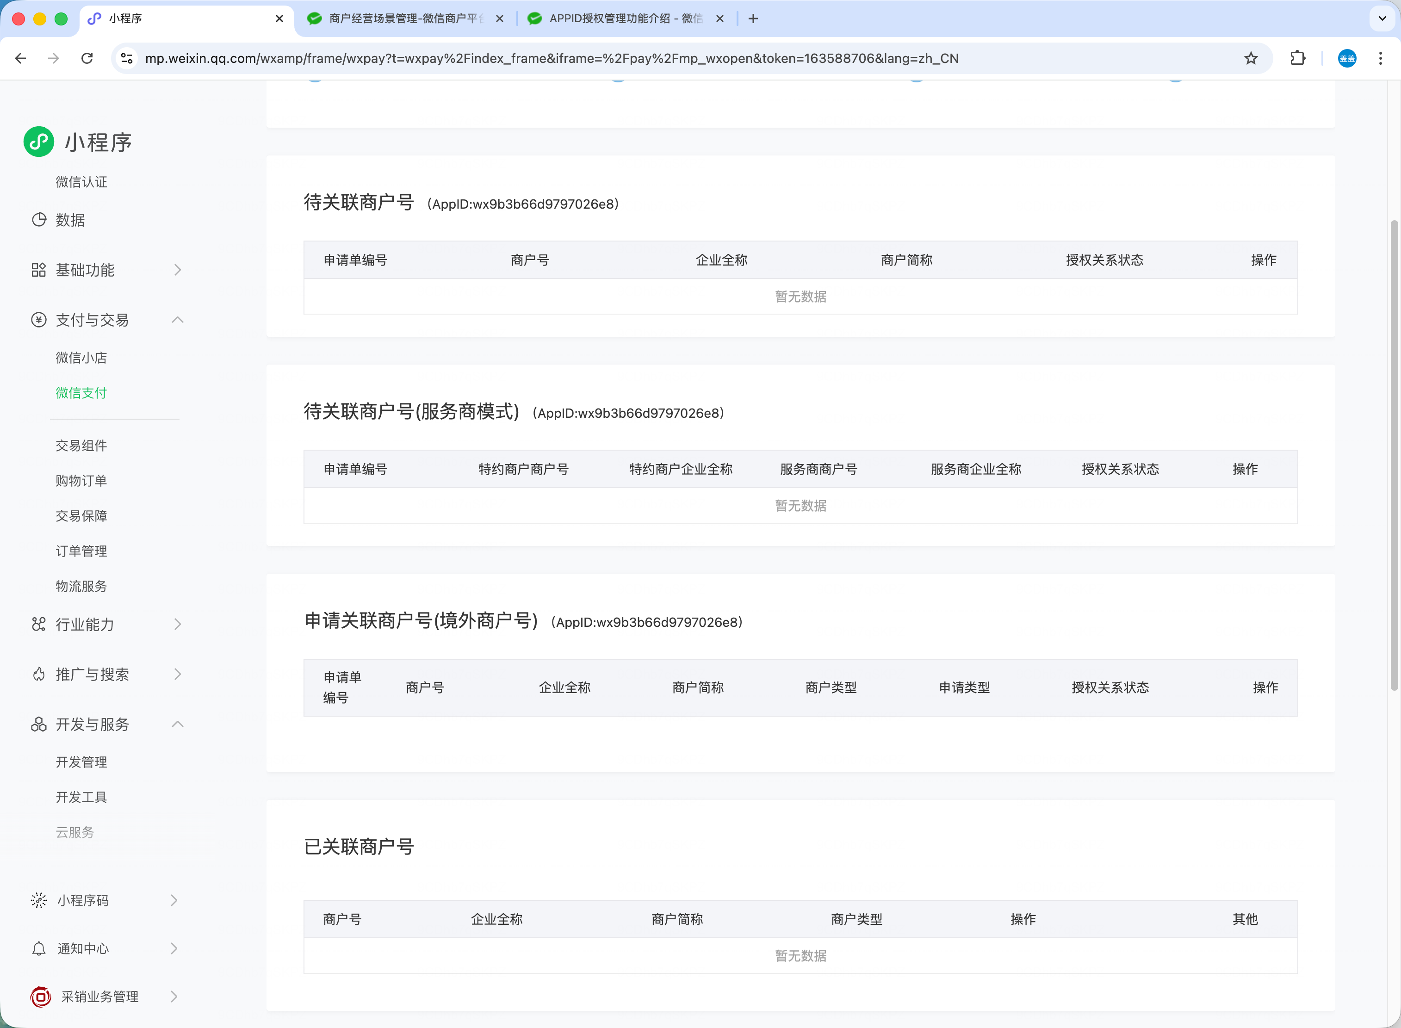The width and height of the screenshot is (1401, 1028).
Task: Click the 小程序码 QR sparkle icon
Action: [38, 900]
